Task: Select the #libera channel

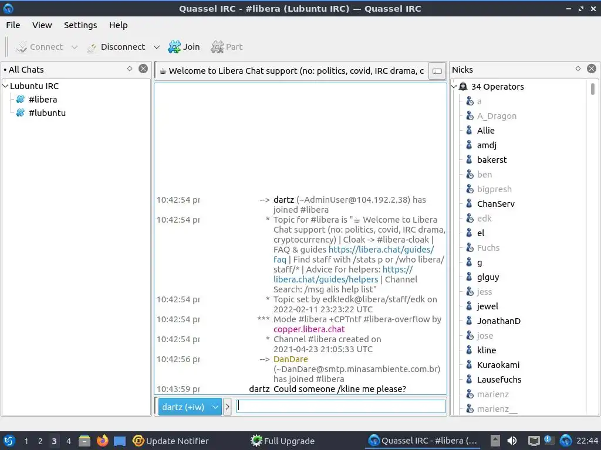Action: click(x=43, y=100)
